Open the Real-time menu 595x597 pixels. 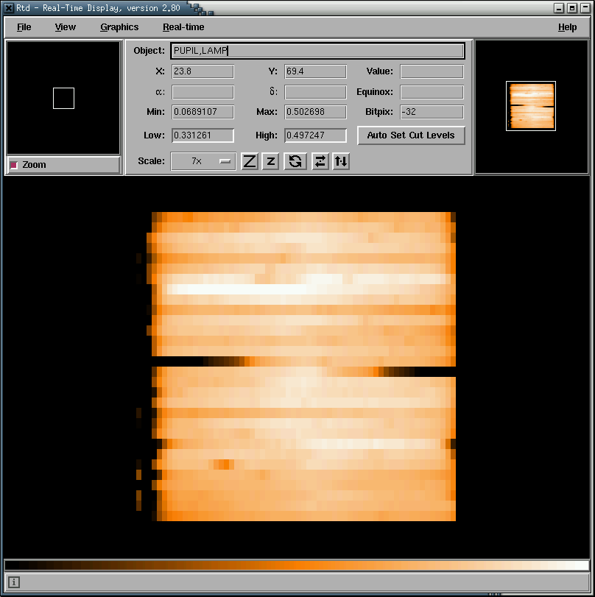[x=183, y=27]
